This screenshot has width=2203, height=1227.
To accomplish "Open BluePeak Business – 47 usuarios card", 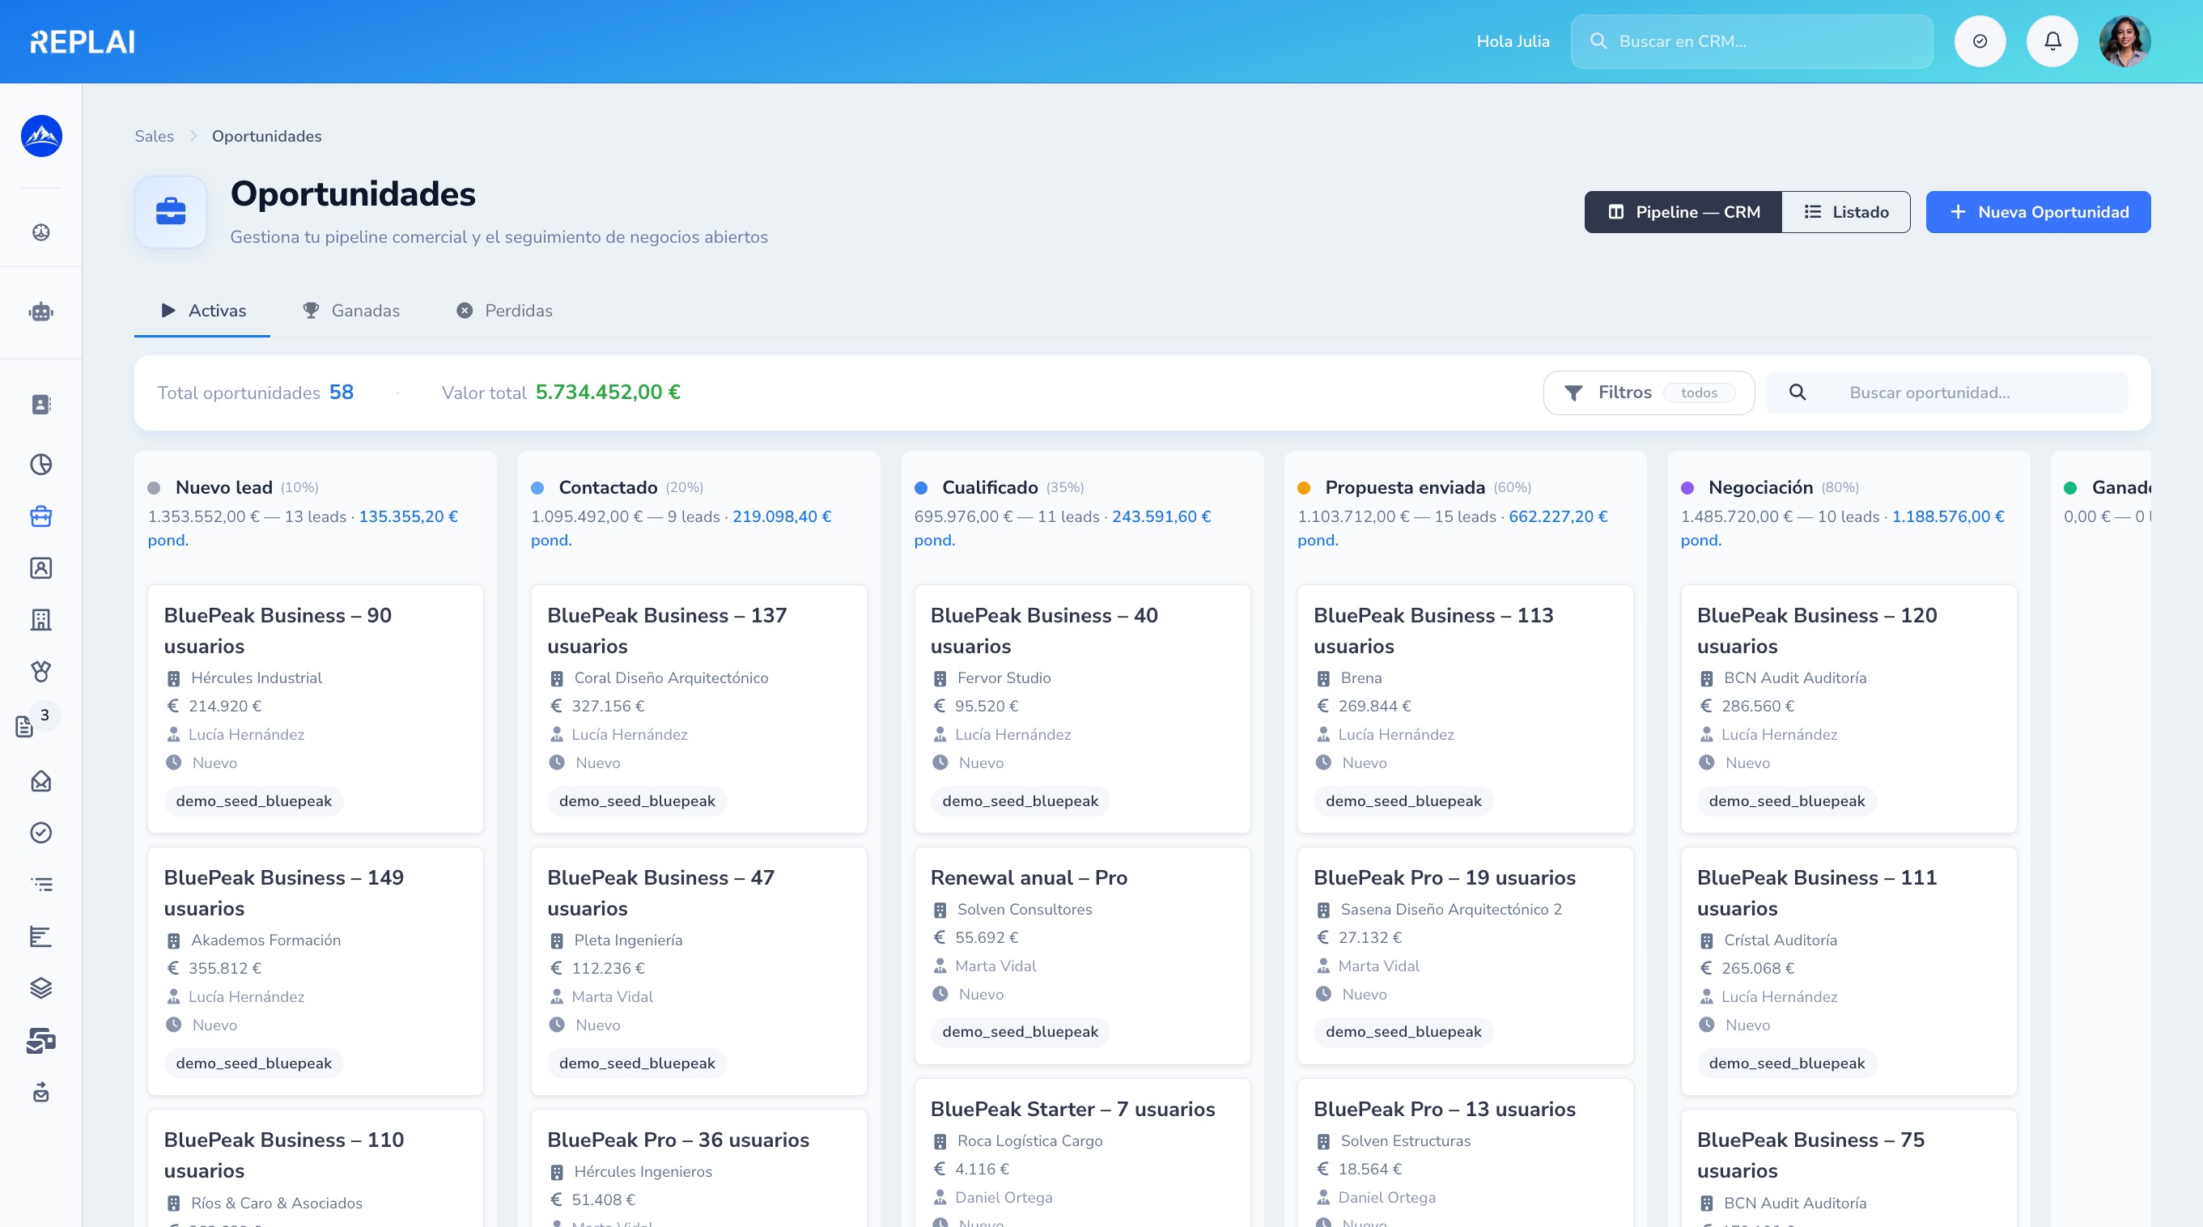I will point(698,970).
